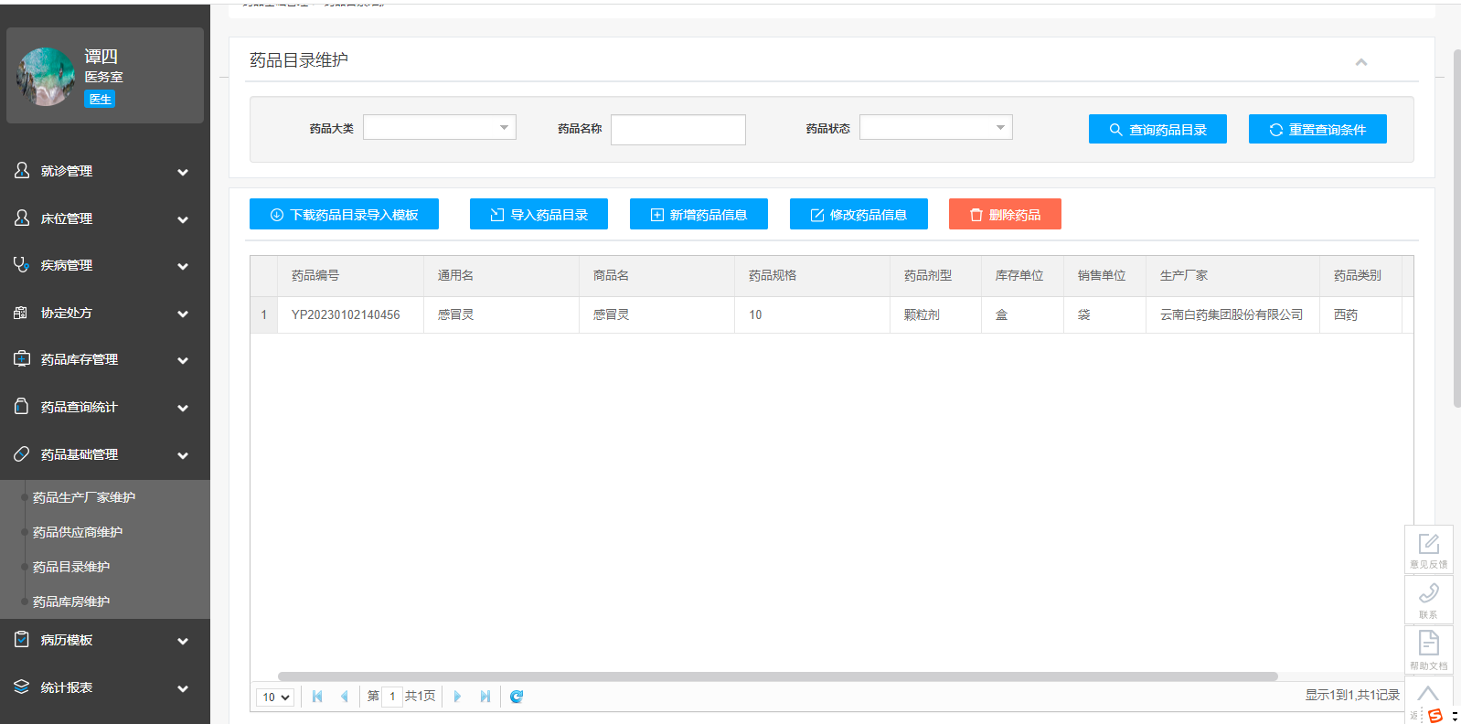The height and width of the screenshot is (724, 1461).
Task: Click the 协定处方 sidebar icon
Action: pos(22,313)
